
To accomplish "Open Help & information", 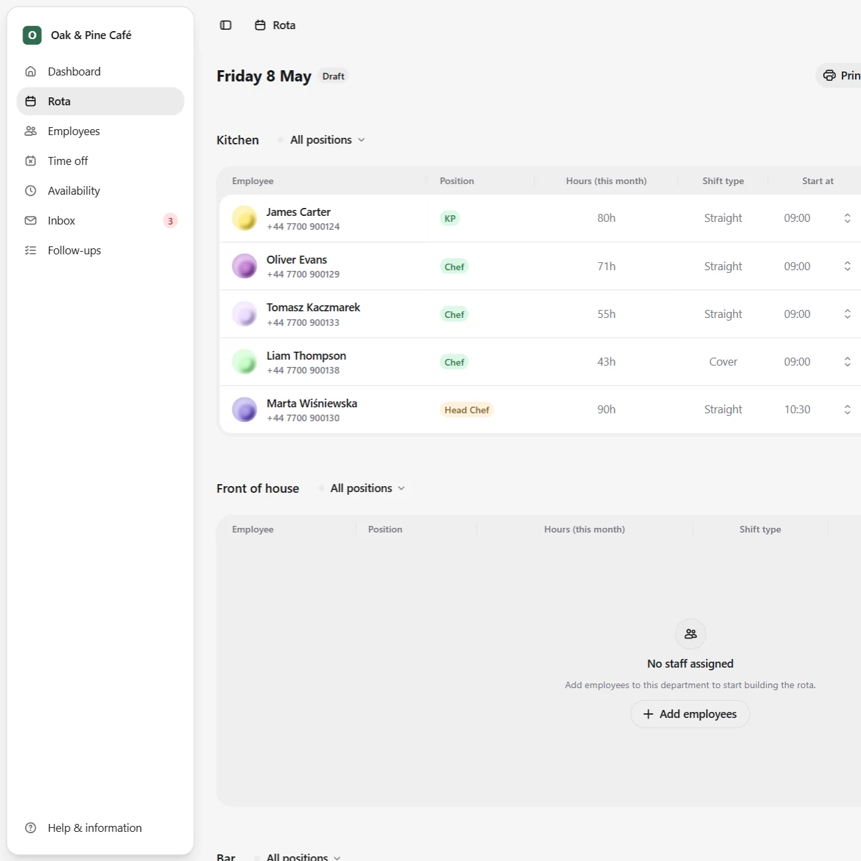I will 100,828.
